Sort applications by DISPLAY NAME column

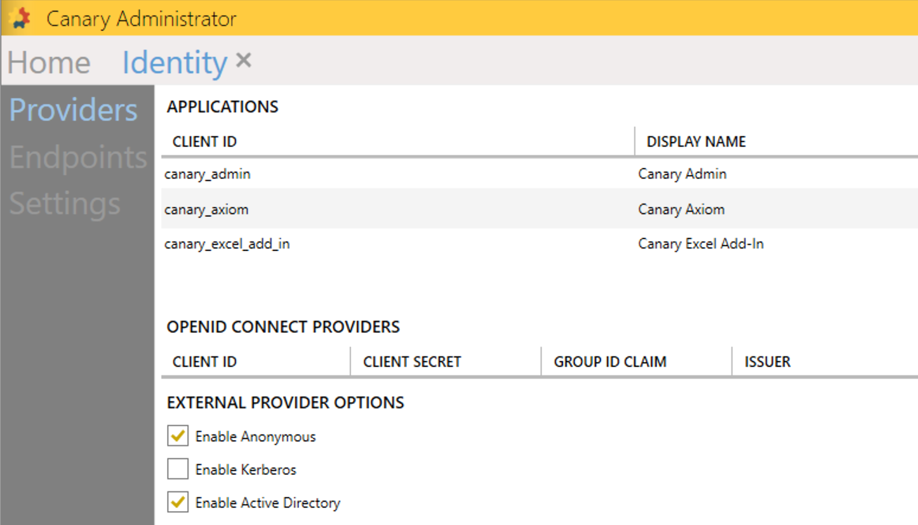pos(695,141)
